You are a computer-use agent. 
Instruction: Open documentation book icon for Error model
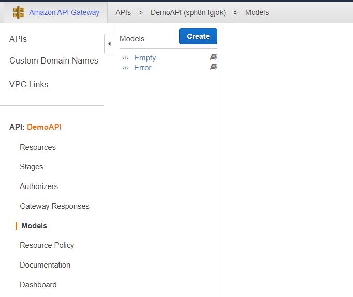(x=213, y=67)
